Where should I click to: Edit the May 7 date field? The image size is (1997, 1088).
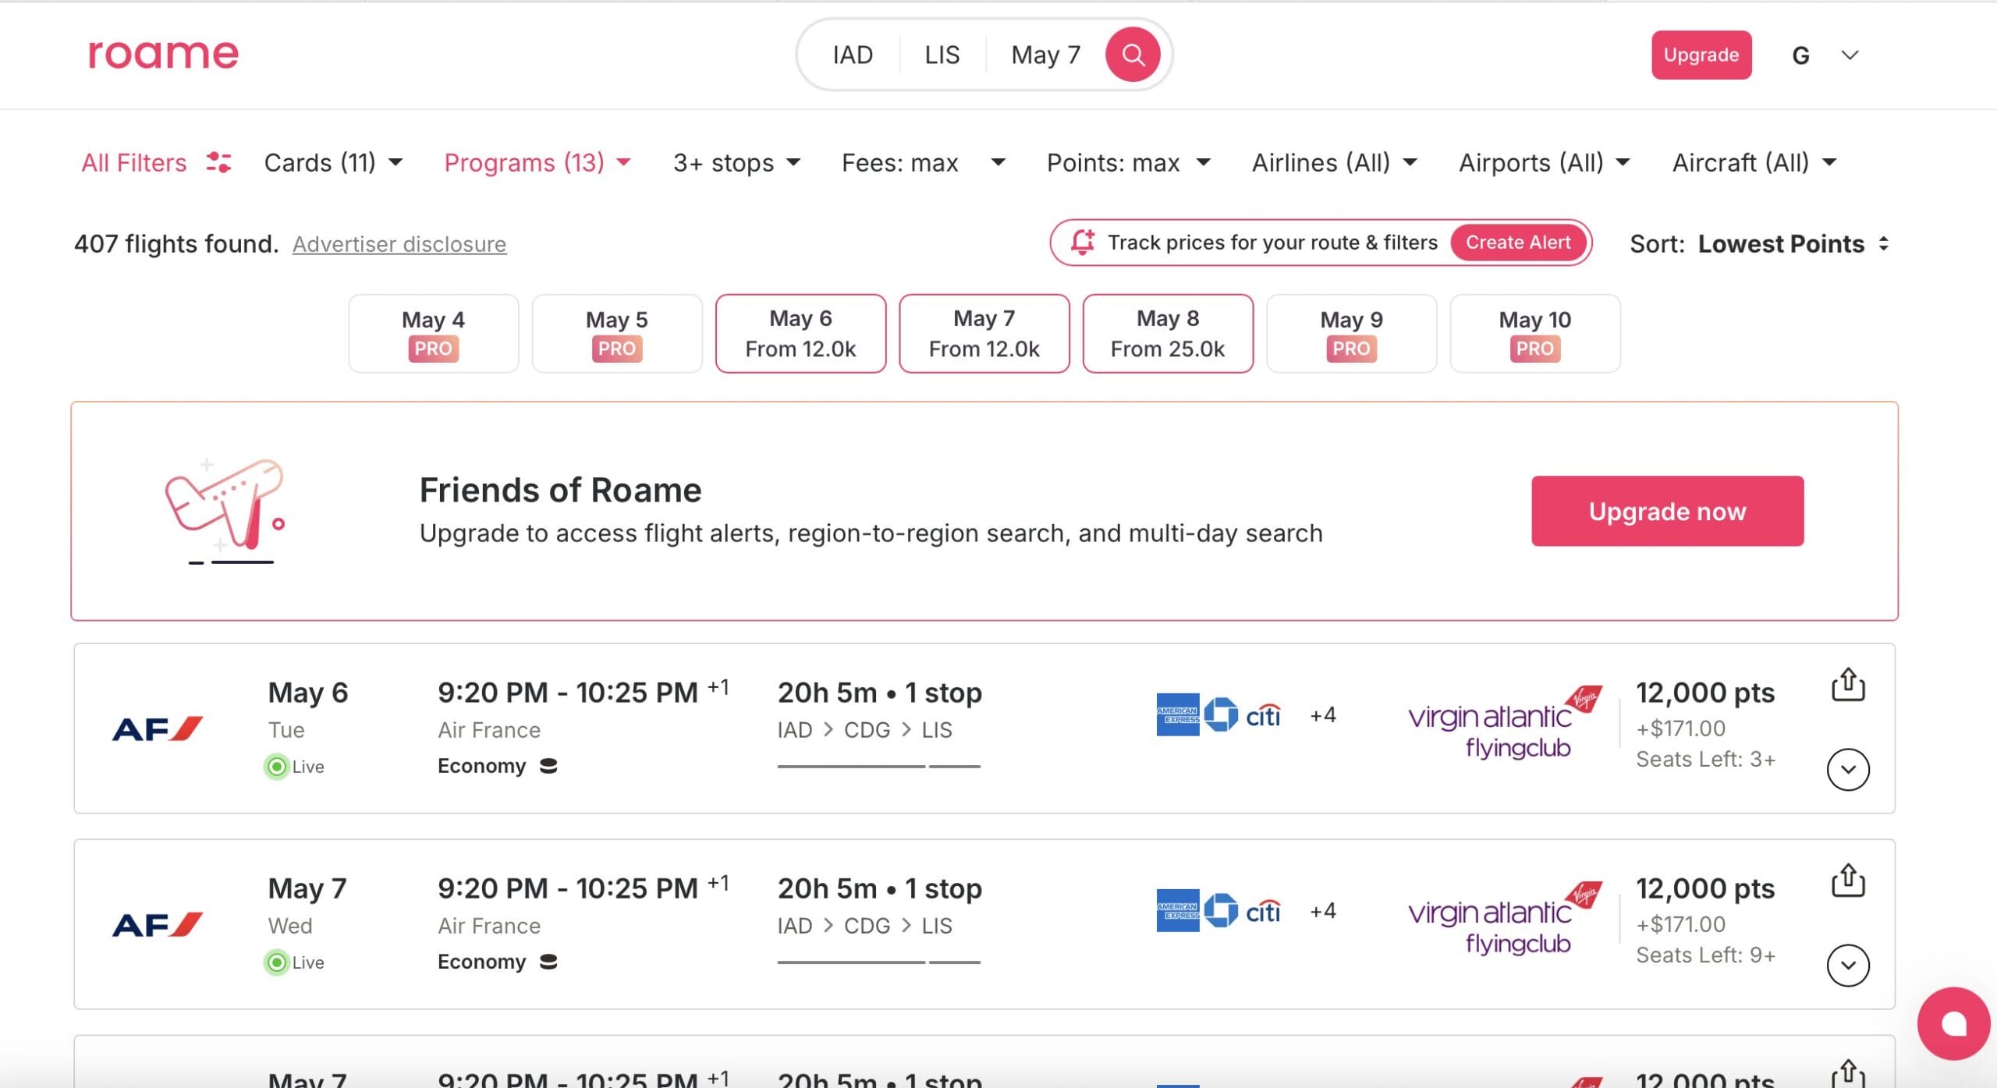coord(1045,55)
